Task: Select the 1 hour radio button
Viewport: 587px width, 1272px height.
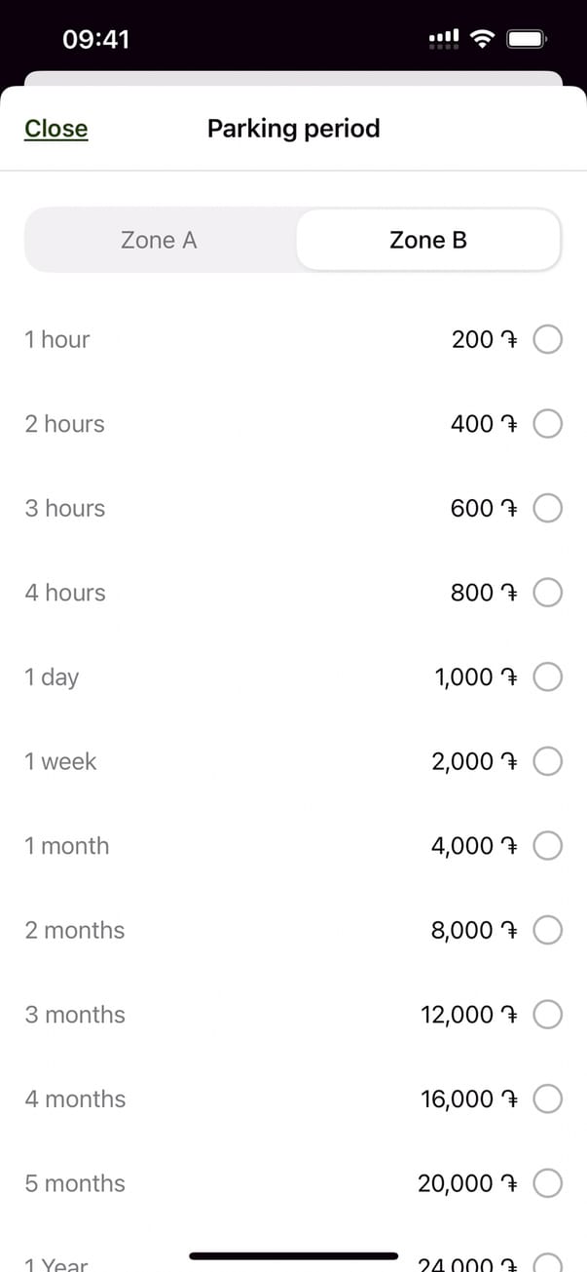Action: click(x=548, y=340)
